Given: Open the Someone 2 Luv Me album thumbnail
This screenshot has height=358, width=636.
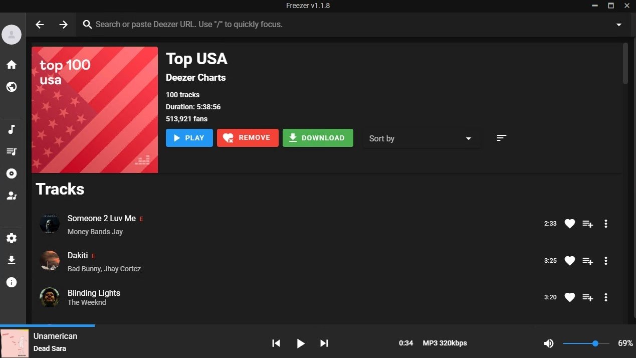Looking at the screenshot, I should (50, 224).
